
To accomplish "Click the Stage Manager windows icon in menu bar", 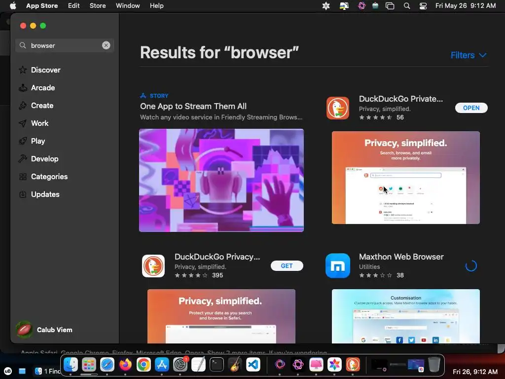I will (390, 6).
